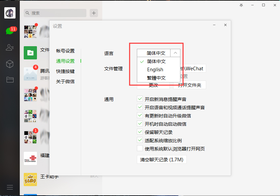Choose 繁體中文 language option
The height and width of the screenshot is (196, 280).
point(156,78)
